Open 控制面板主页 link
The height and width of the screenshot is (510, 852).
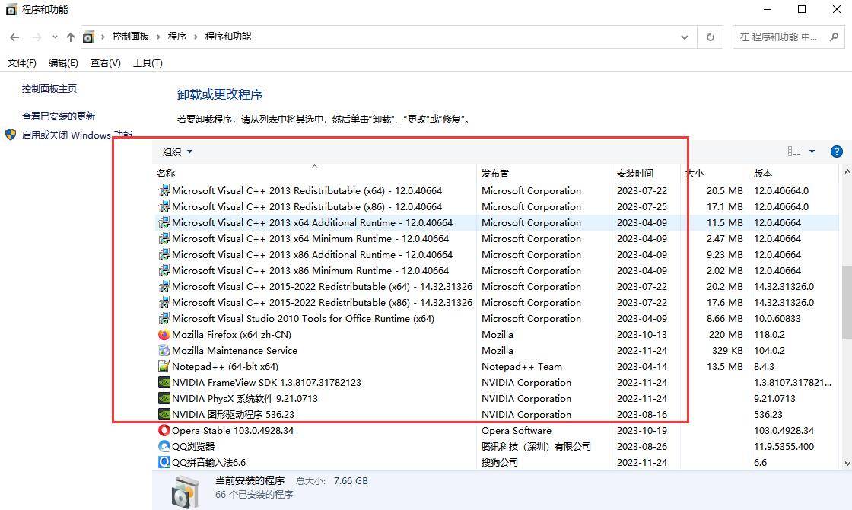[49, 88]
